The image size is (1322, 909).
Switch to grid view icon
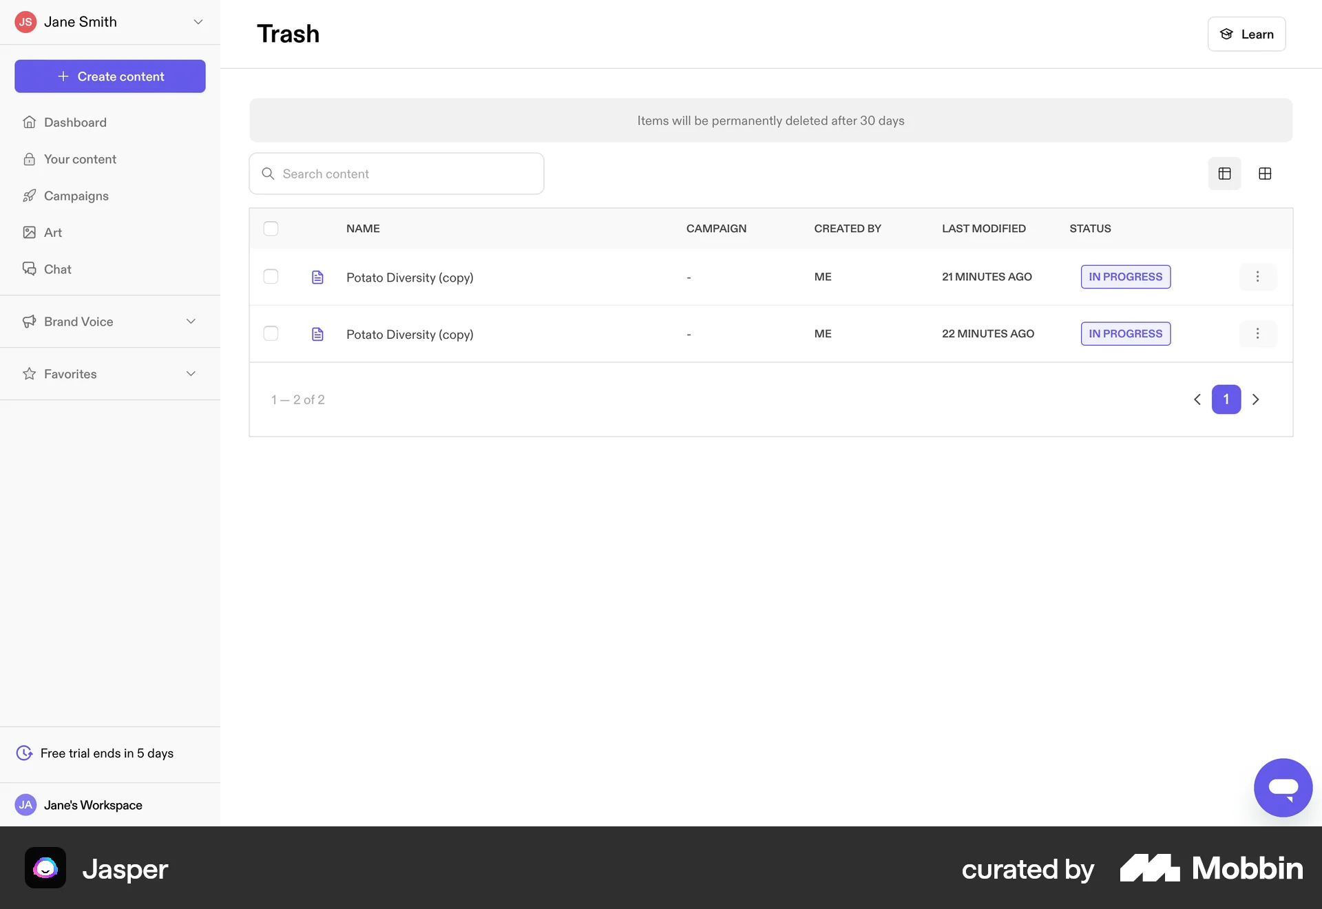click(x=1265, y=174)
